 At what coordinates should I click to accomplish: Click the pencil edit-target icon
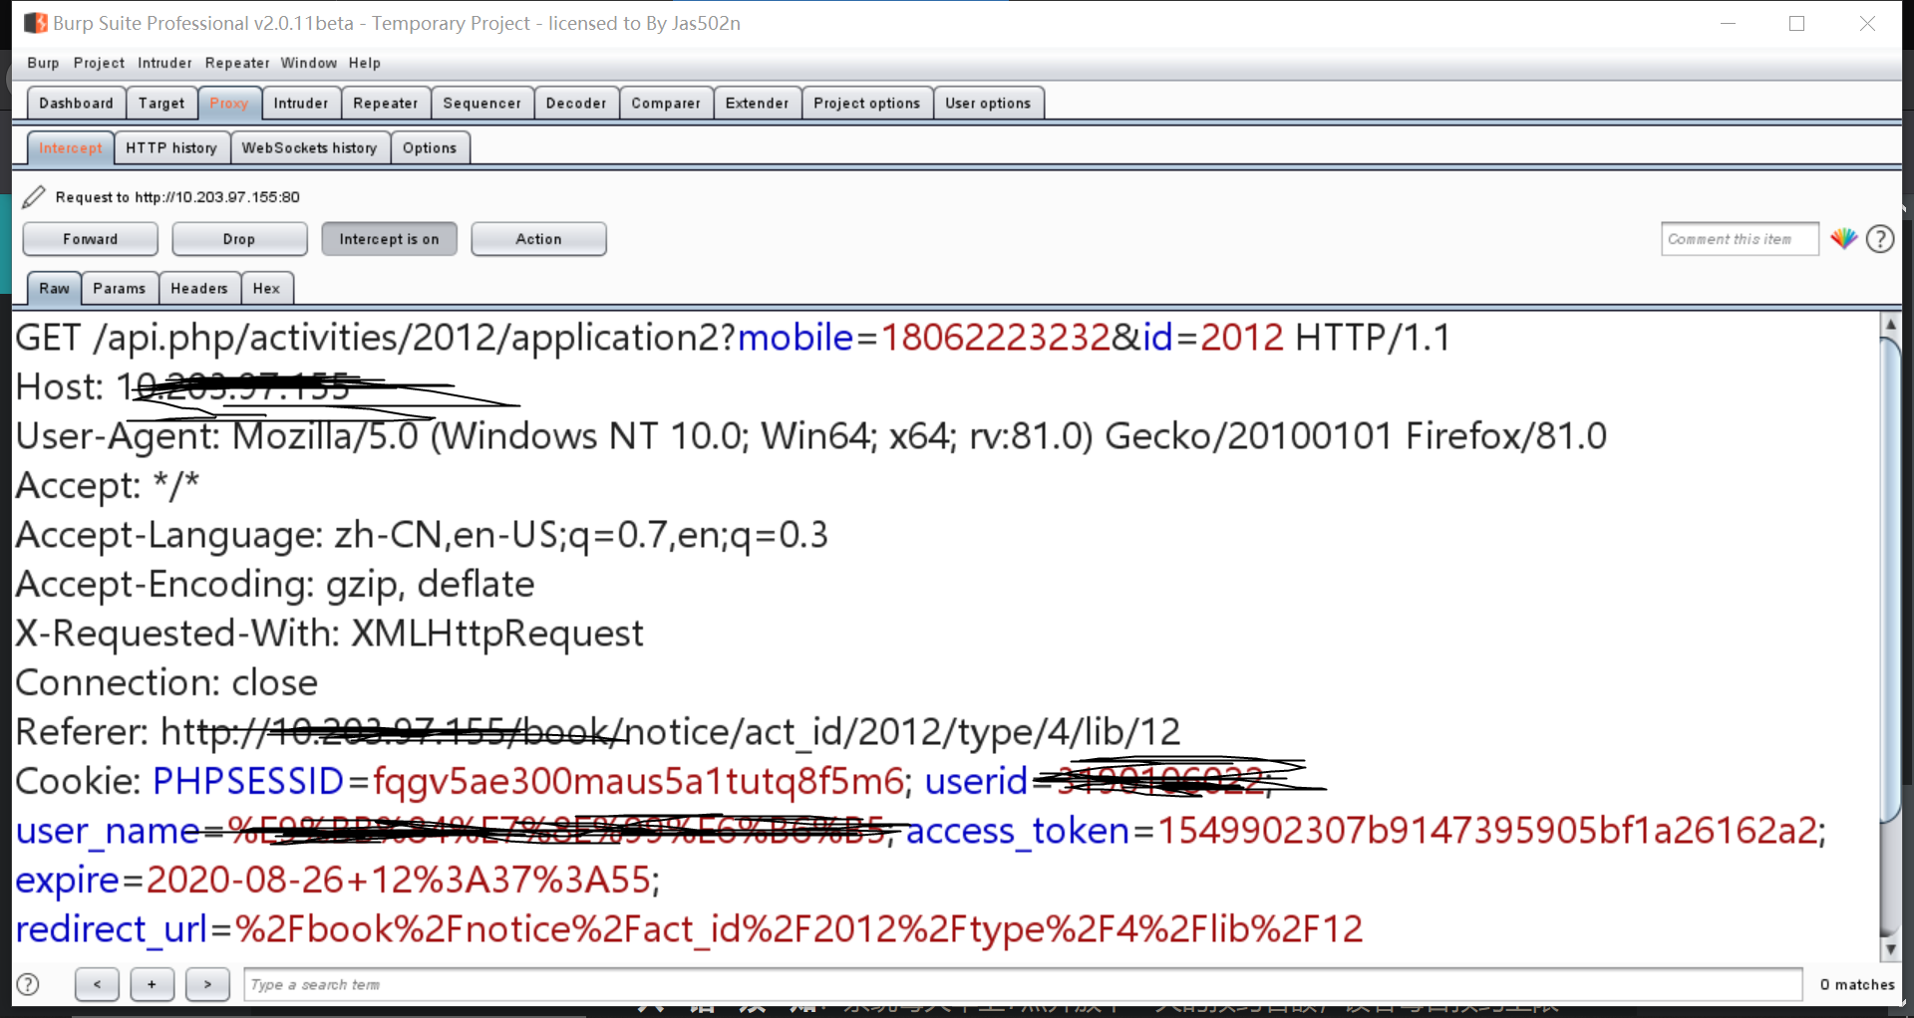tap(34, 196)
